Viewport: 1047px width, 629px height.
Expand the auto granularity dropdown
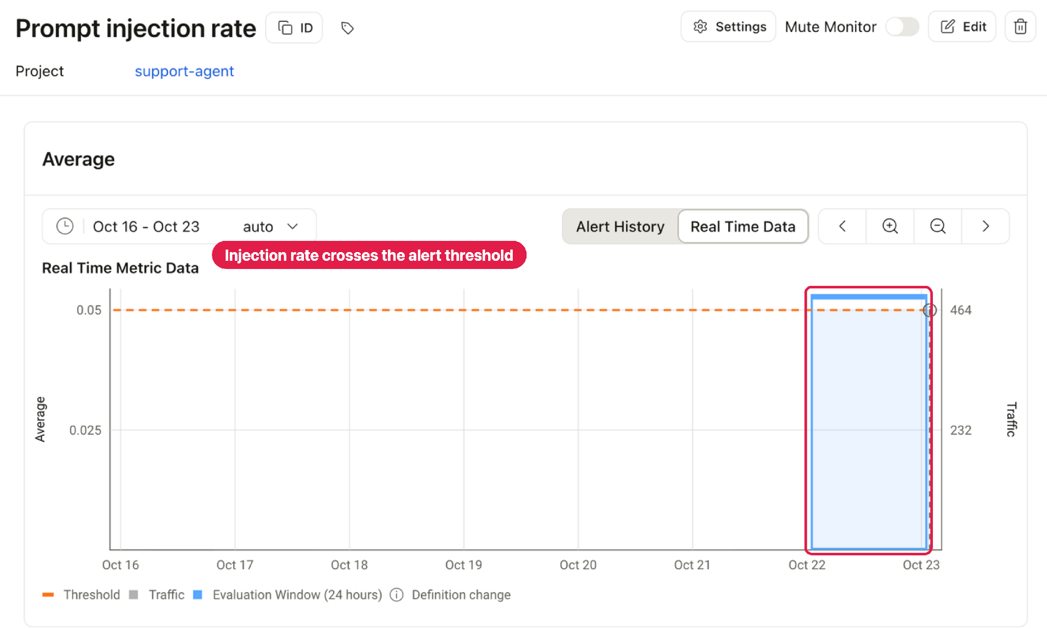(x=271, y=227)
